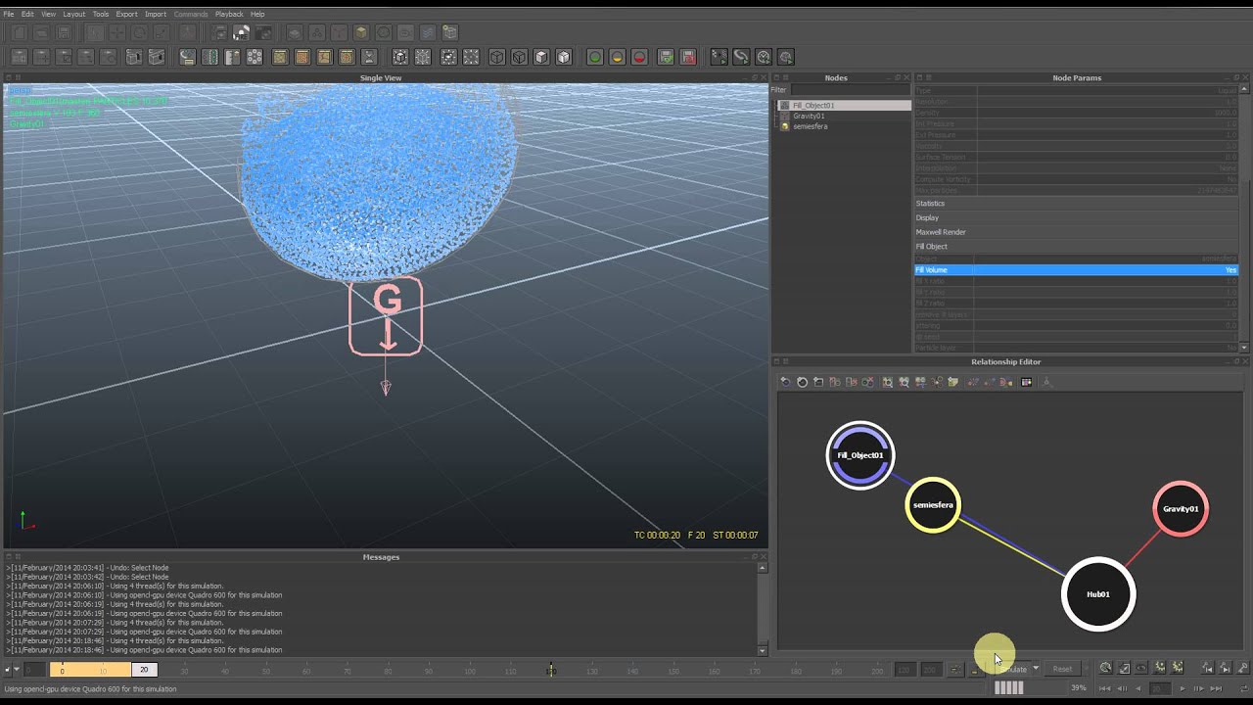Click the Reset button

click(1062, 669)
